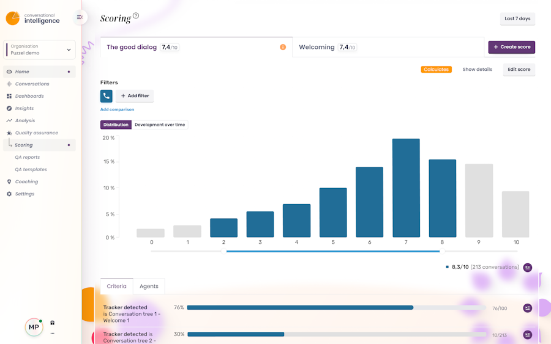This screenshot has height=344, width=551.
Task: Click the orange info icon on The good dialog
Action: [283, 47]
